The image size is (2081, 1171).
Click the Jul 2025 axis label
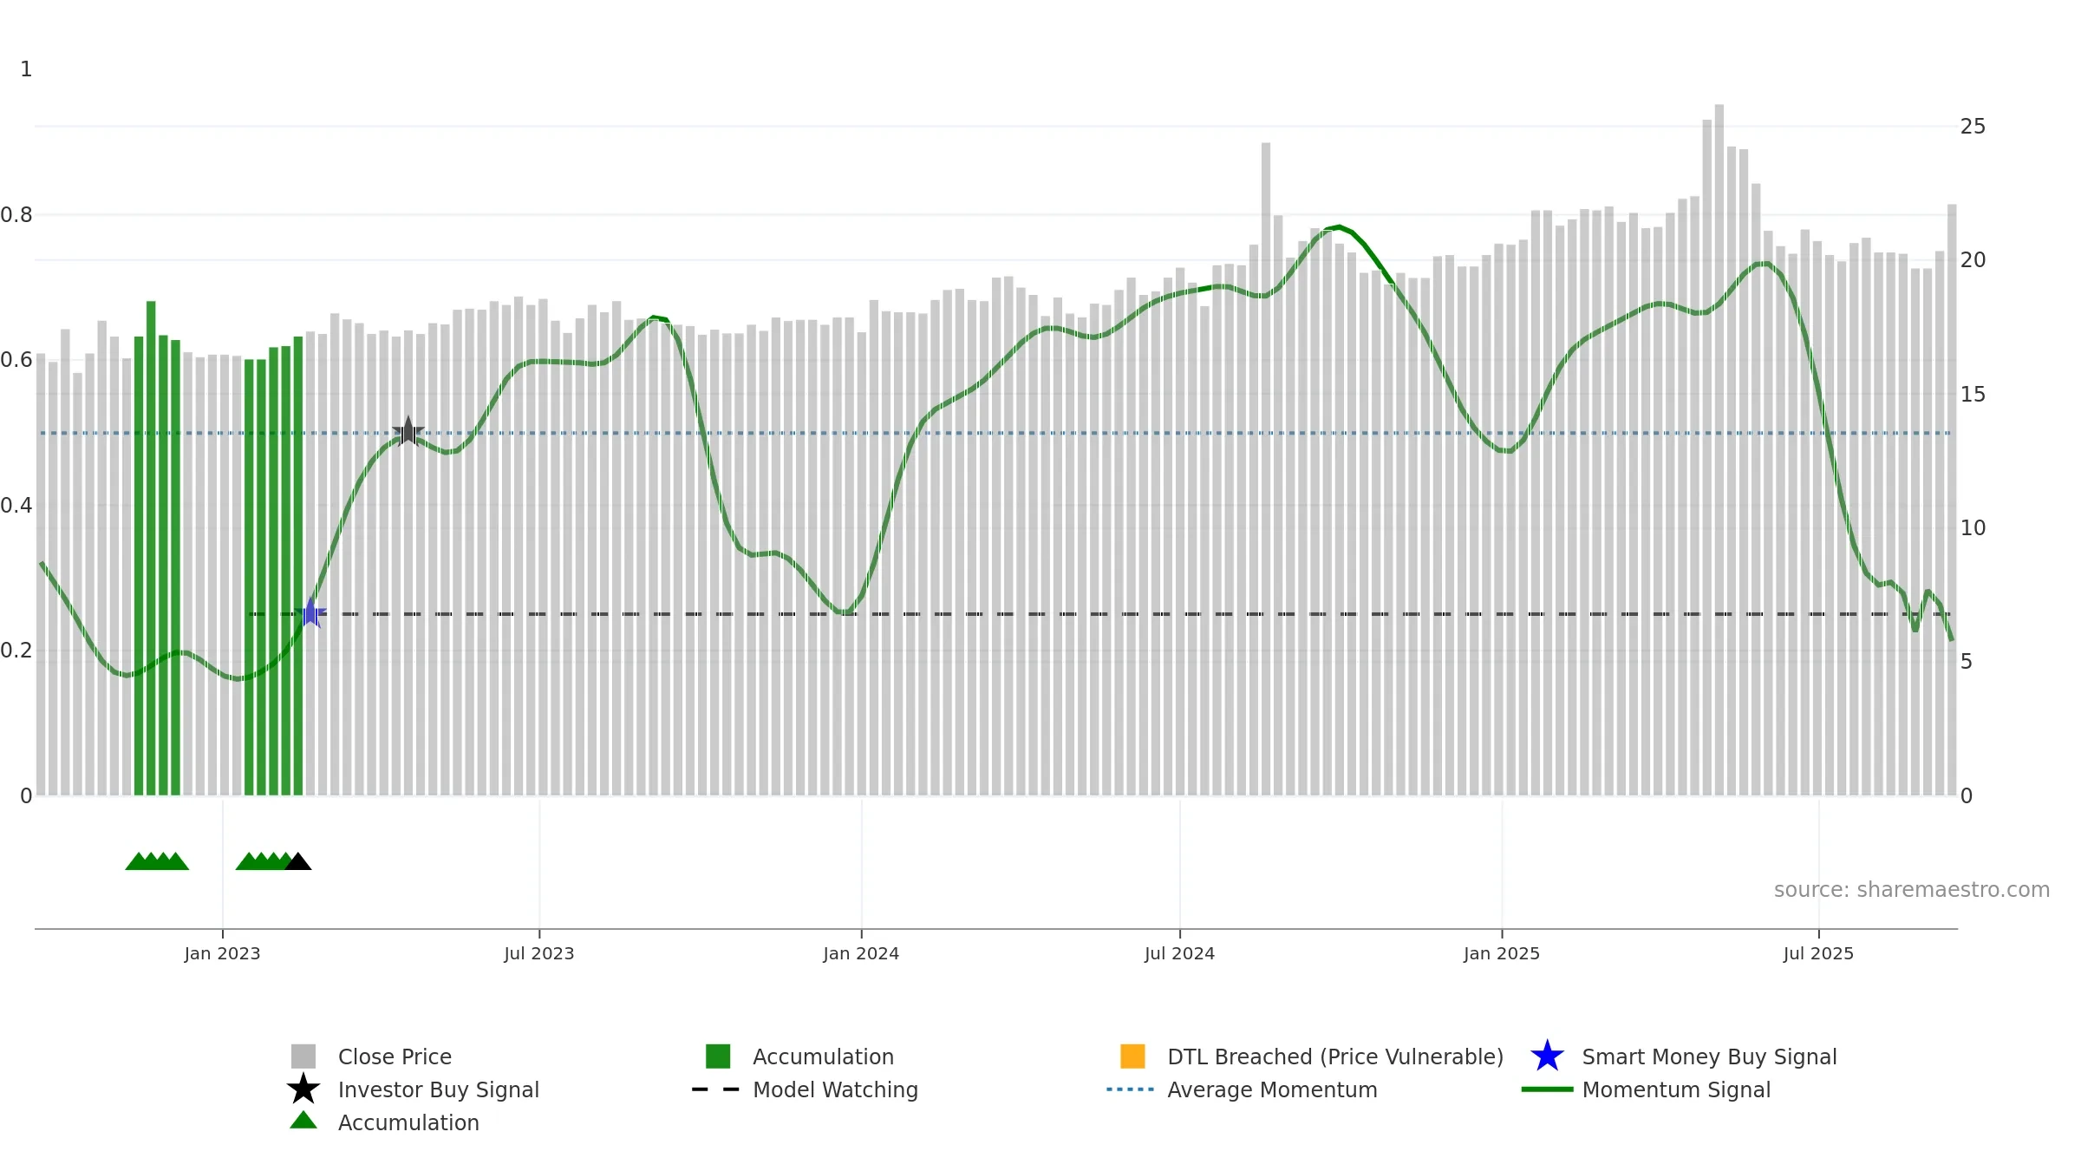[1818, 954]
